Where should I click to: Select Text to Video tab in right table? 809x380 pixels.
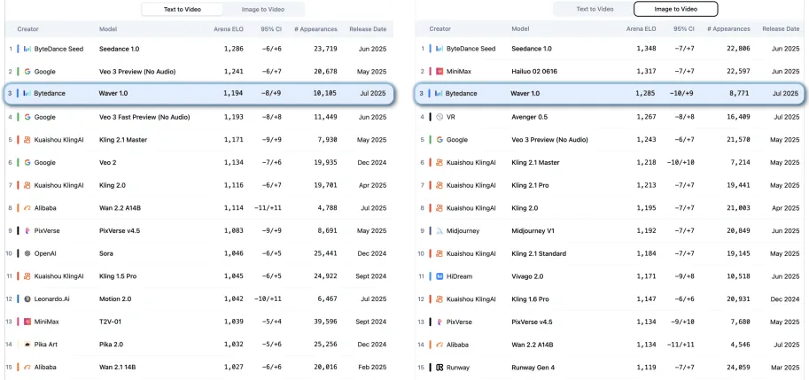click(595, 9)
